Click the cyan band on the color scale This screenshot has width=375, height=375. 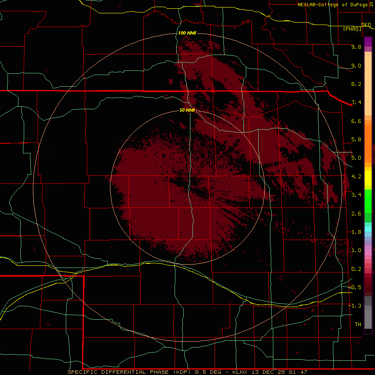(368, 229)
